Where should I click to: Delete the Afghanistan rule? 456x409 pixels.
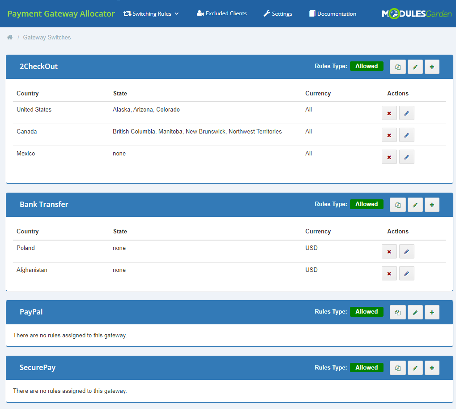click(x=389, y=273)
